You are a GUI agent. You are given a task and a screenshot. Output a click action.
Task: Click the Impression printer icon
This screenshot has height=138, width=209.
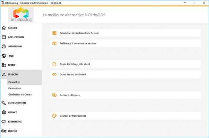4,47
